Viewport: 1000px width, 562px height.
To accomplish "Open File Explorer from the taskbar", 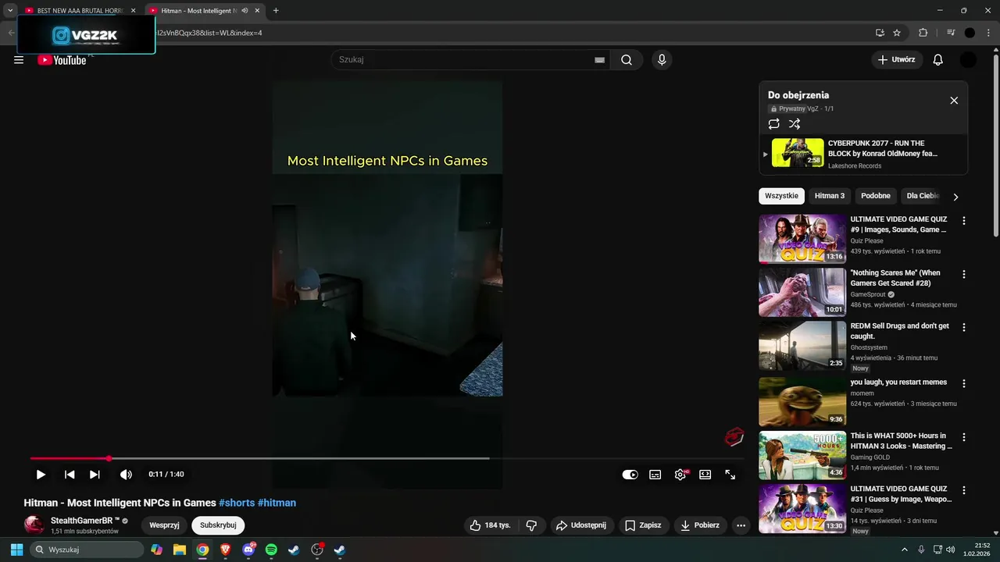I will click(180, 550).
